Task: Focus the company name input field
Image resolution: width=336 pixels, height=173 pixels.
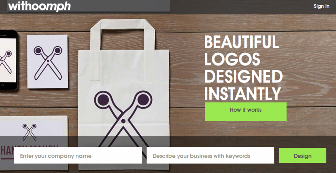Action: (78, 155)
